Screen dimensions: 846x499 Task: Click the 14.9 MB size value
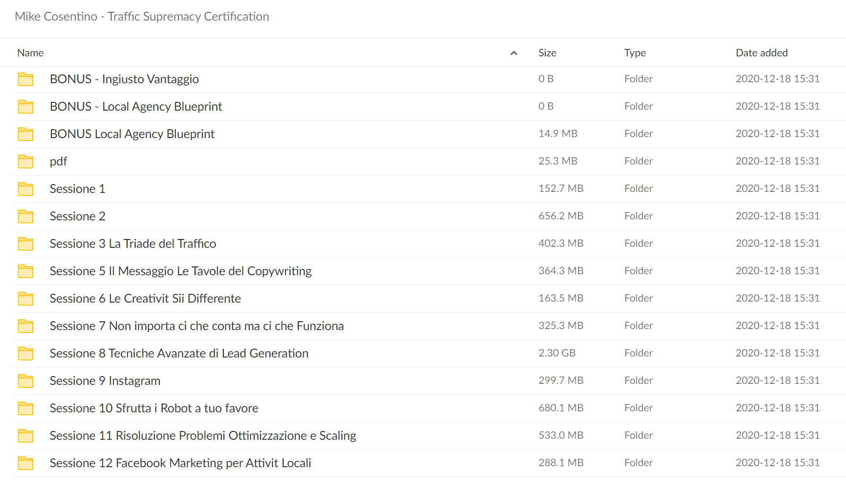(558, 134)
